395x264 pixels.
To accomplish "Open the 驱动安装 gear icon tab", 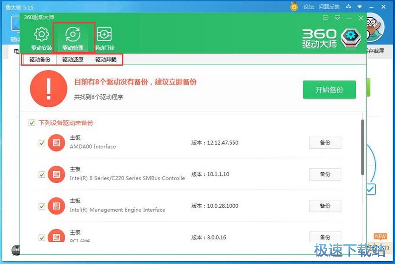I will click(41, 38).
